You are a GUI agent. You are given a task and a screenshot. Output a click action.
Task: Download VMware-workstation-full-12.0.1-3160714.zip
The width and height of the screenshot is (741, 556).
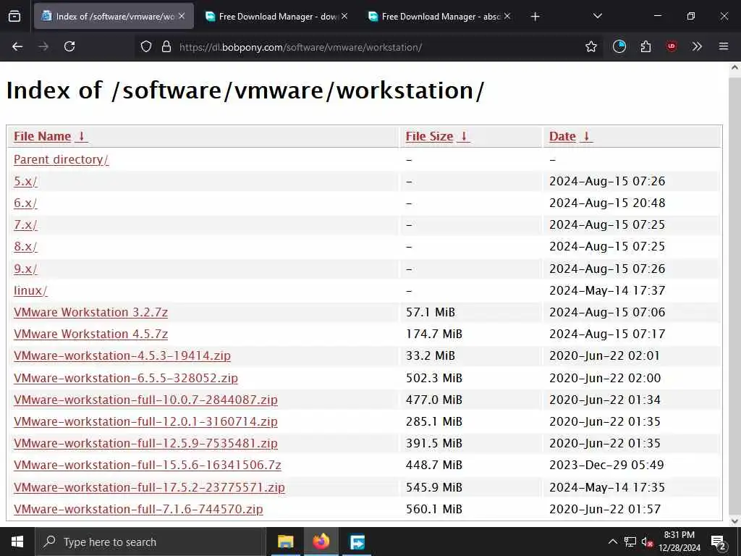pos(145,421)
